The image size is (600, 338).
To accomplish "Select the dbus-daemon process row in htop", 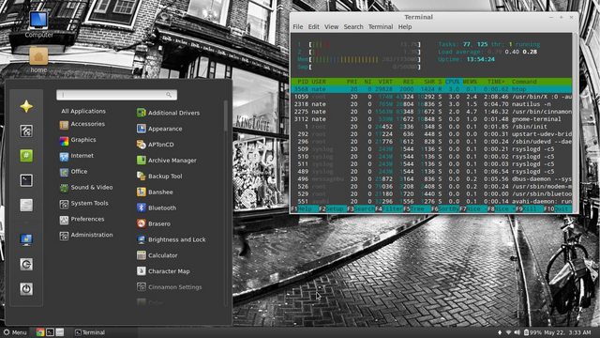I will (x=431, y=179).
